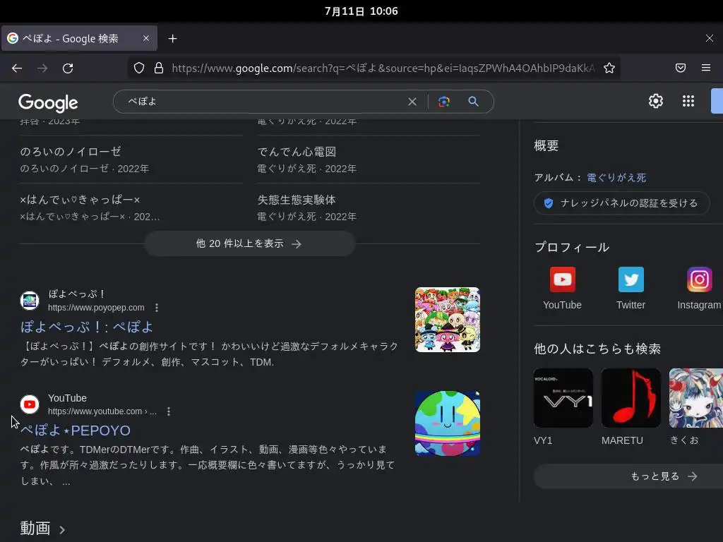The image size is (723, 542).
Task: Open the song でんでん心電図
Action: click(297, 152)
